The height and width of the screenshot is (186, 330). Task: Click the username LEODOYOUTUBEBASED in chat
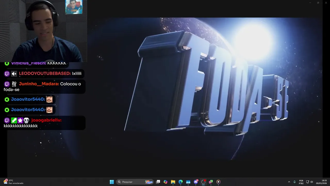click(x=45, y=74)
